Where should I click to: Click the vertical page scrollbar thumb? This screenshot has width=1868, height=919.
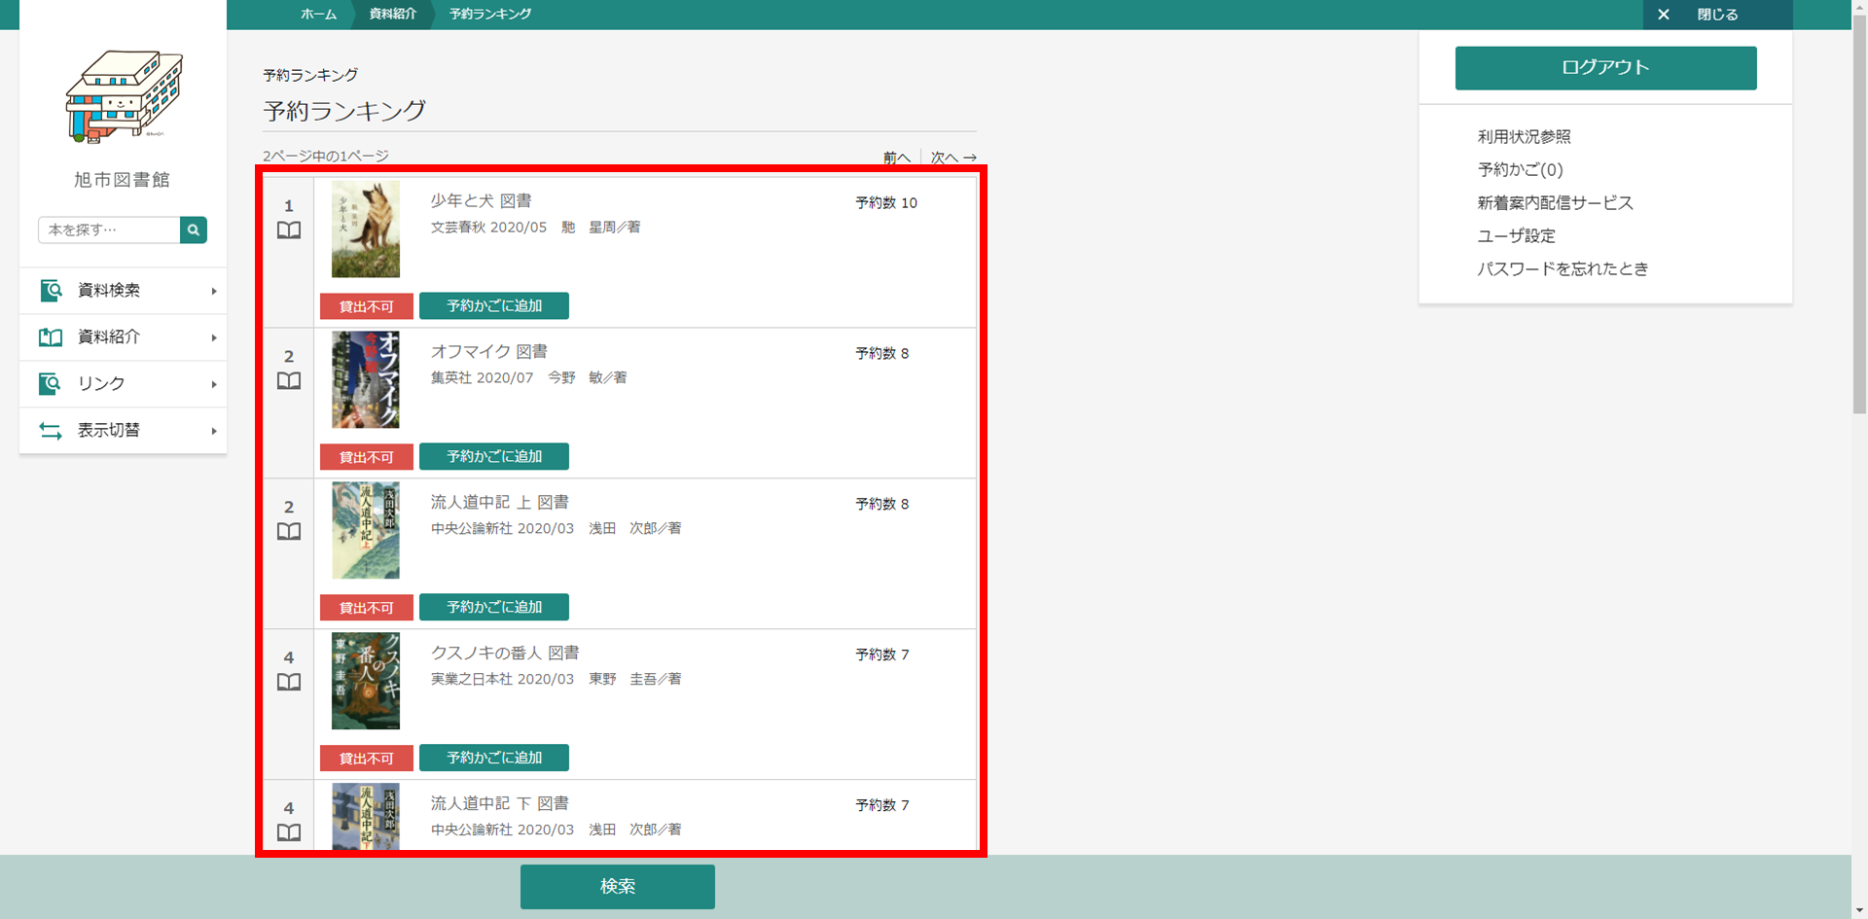point(1859,214)
